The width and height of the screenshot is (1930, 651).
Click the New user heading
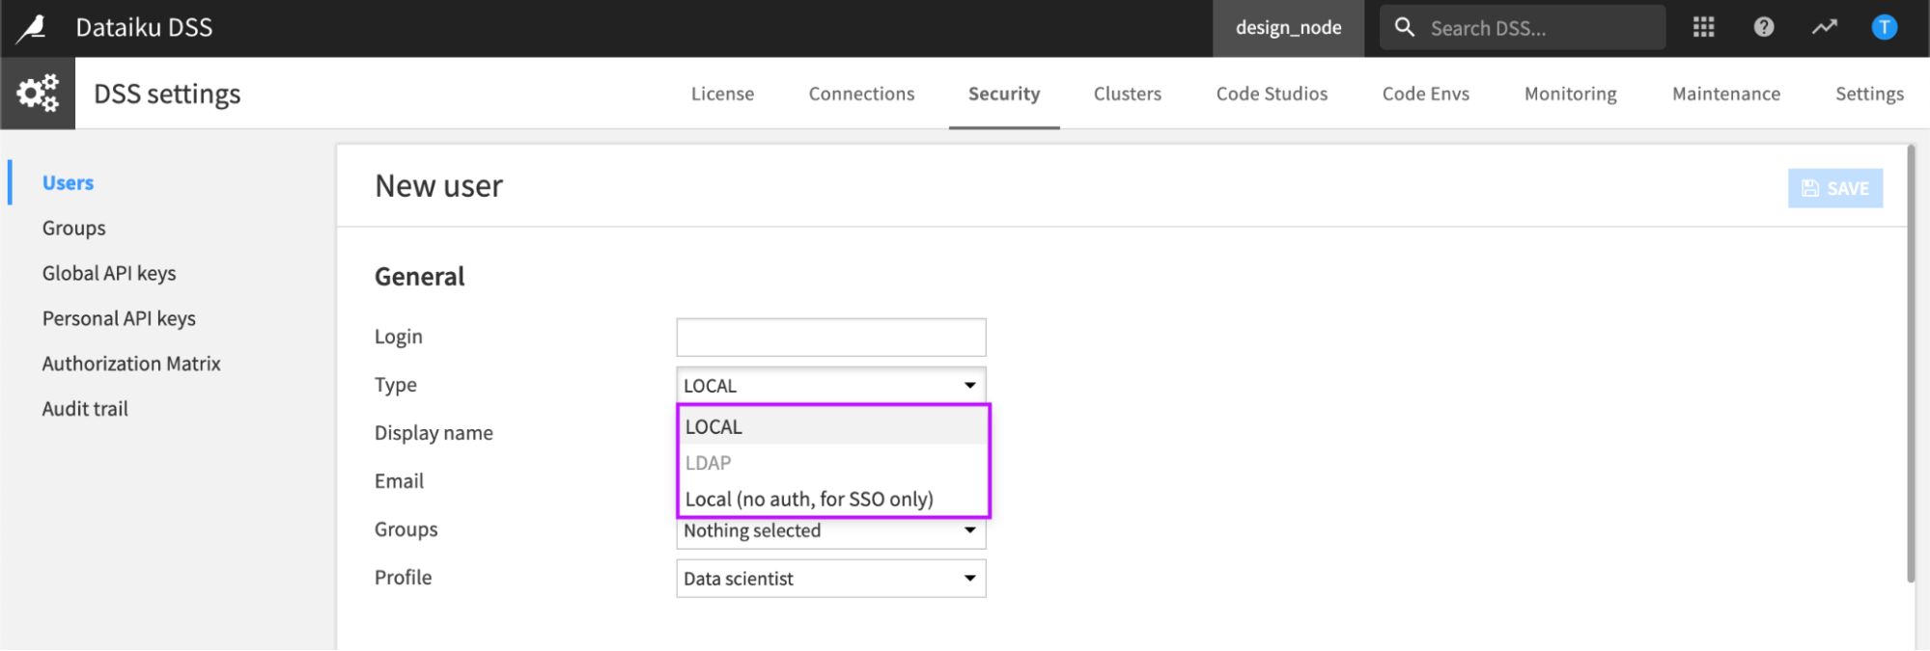click(x=438, y=186)
